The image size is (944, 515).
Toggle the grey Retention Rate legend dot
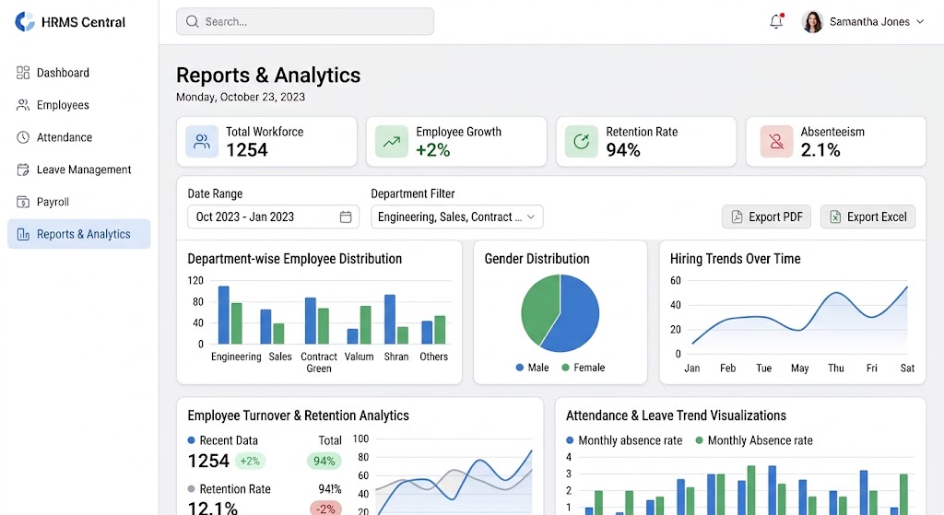point(192,489)
